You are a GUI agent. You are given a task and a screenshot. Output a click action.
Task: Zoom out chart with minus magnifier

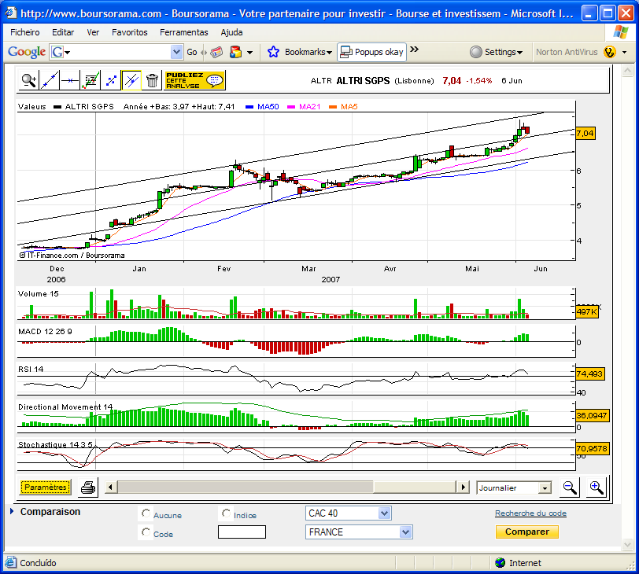click(569, 487)
